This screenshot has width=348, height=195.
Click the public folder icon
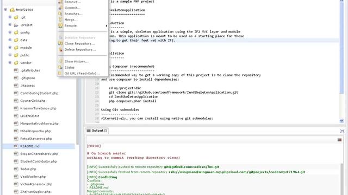click(16, 55)
